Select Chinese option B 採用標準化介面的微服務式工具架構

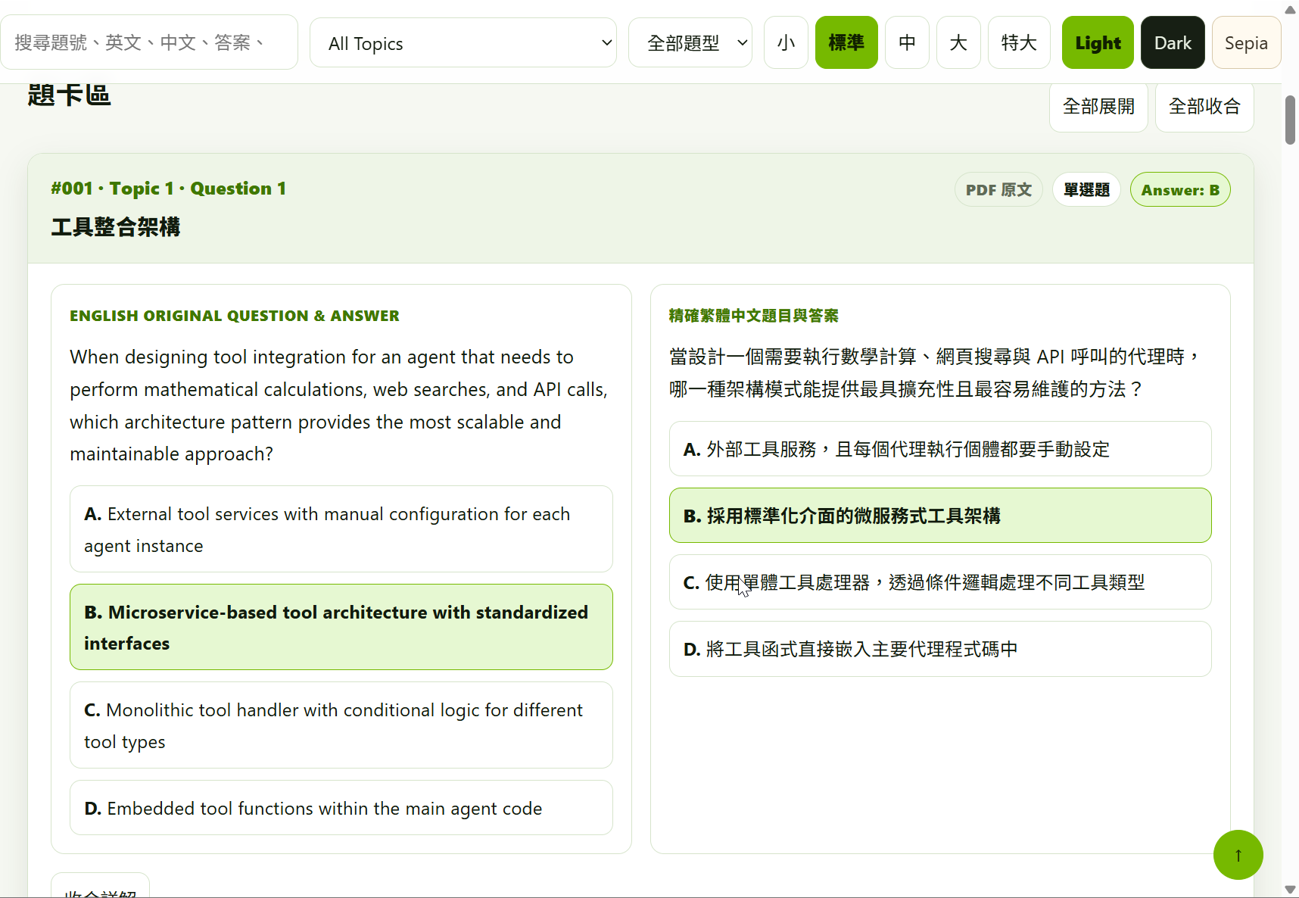coord(940,516)
